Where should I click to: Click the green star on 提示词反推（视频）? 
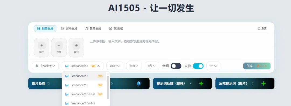click(x=201, y=84)
